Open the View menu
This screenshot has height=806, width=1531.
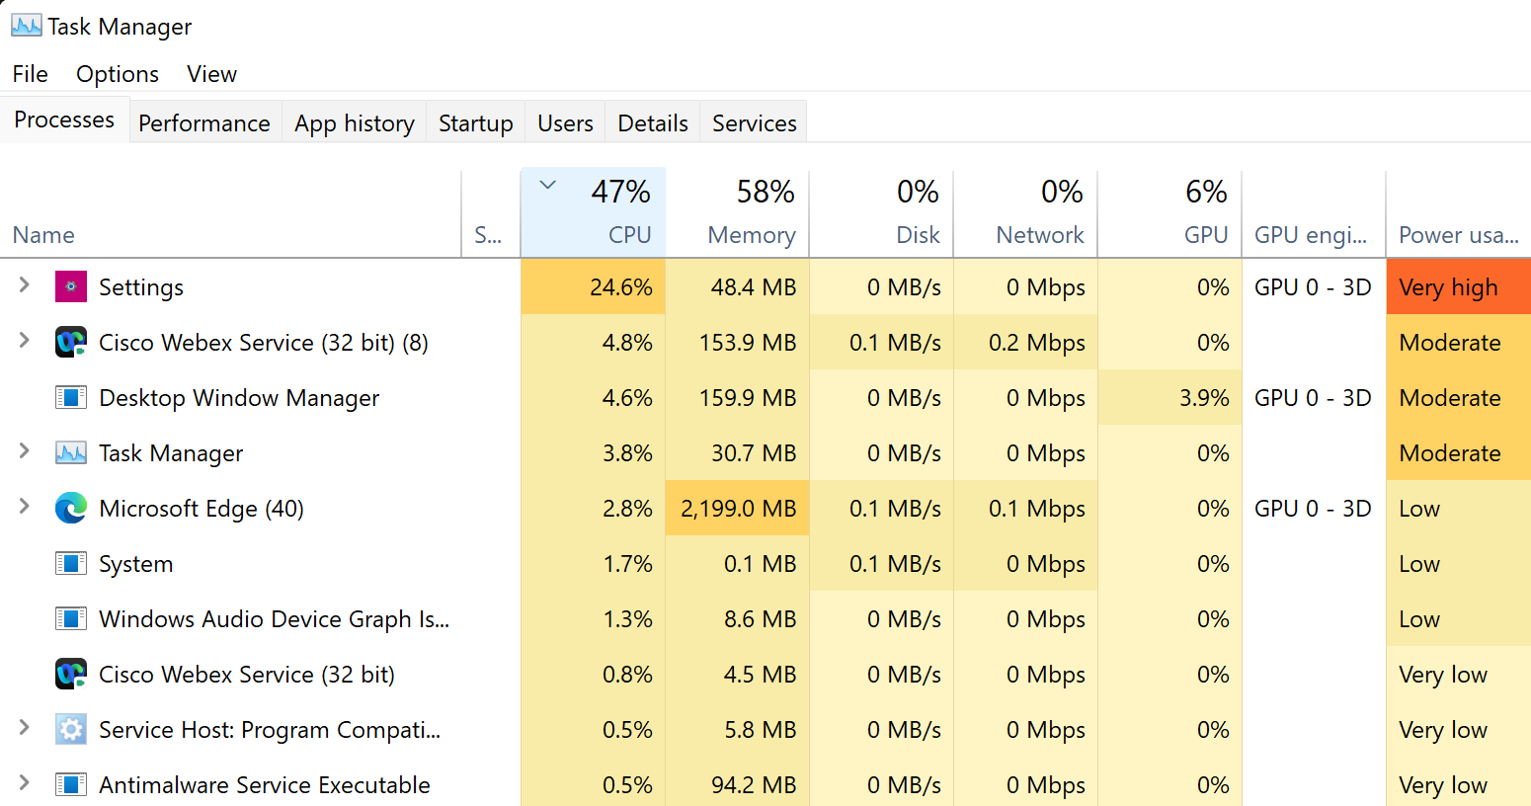point(211,74)
